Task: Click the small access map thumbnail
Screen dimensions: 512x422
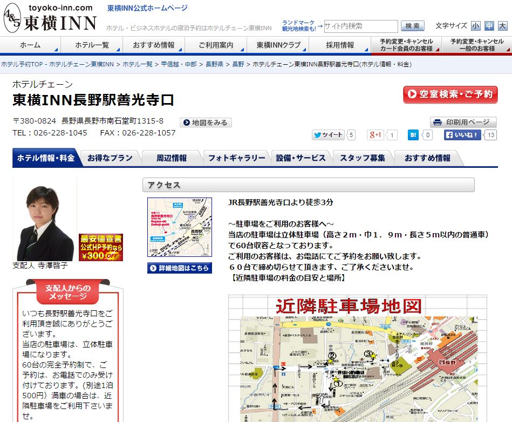Action: 180,227
